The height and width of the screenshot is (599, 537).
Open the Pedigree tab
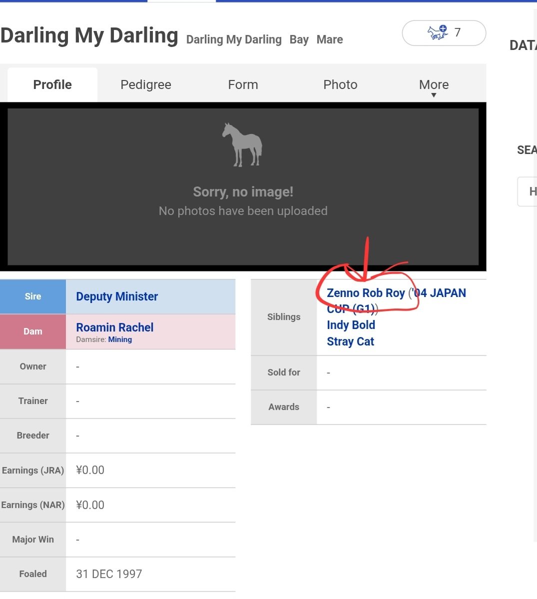coord(146,84)
